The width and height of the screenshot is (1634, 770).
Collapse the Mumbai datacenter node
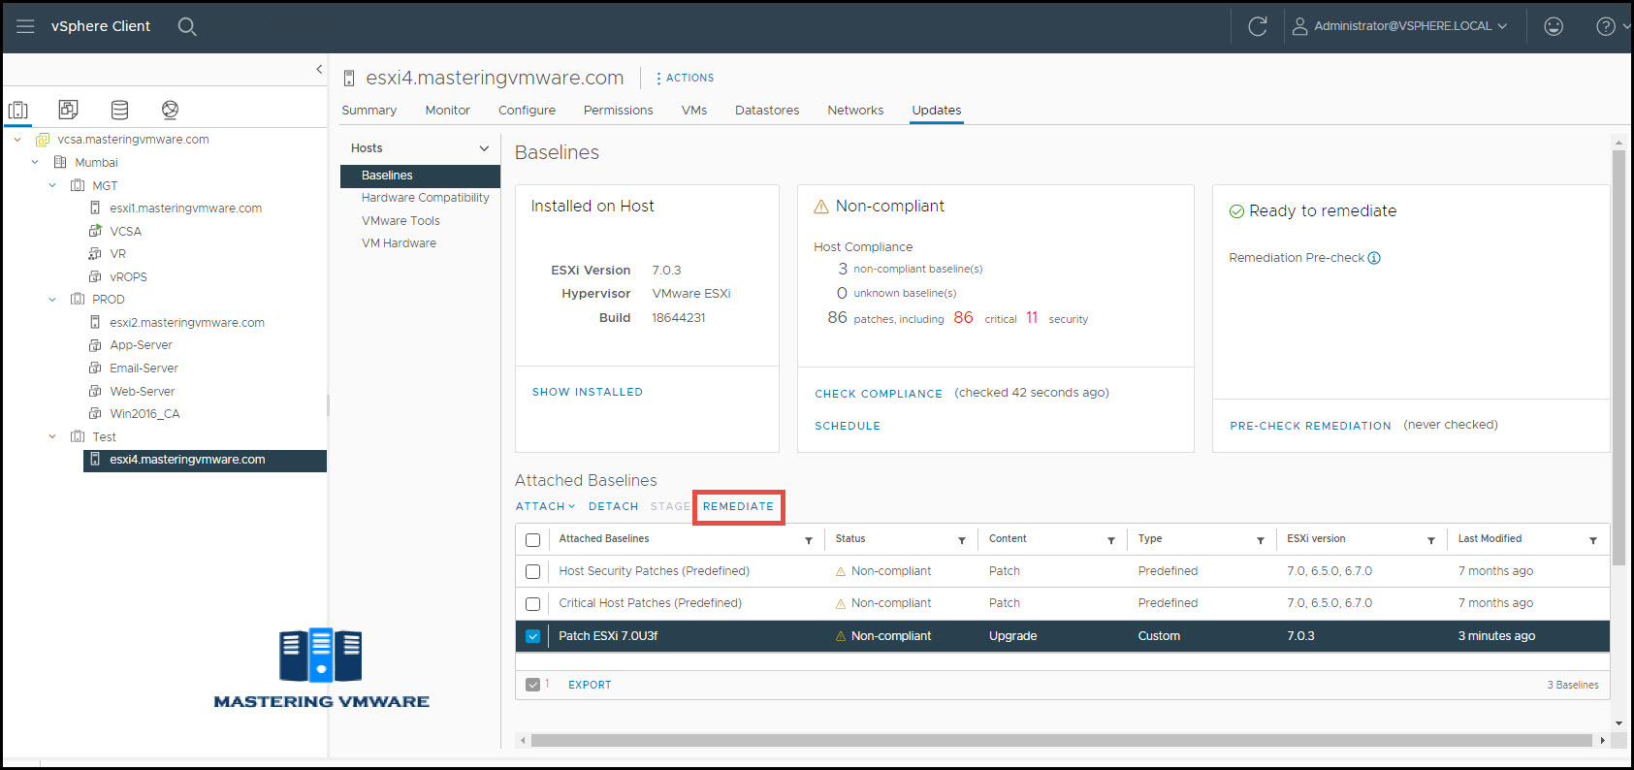point(35,162)
